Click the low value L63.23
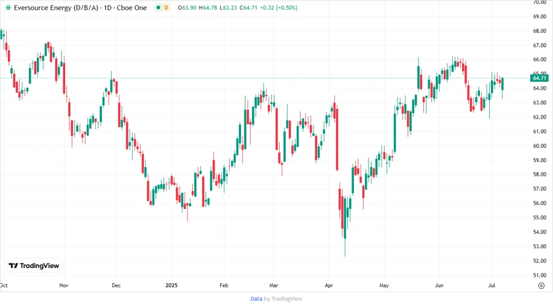The height and width of the screenshot is (306, 553). (228, 8)
